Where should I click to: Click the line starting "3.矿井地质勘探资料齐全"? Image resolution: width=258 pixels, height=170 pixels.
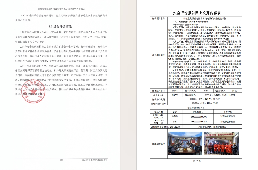pyautogui.click(x=64, y=66)
